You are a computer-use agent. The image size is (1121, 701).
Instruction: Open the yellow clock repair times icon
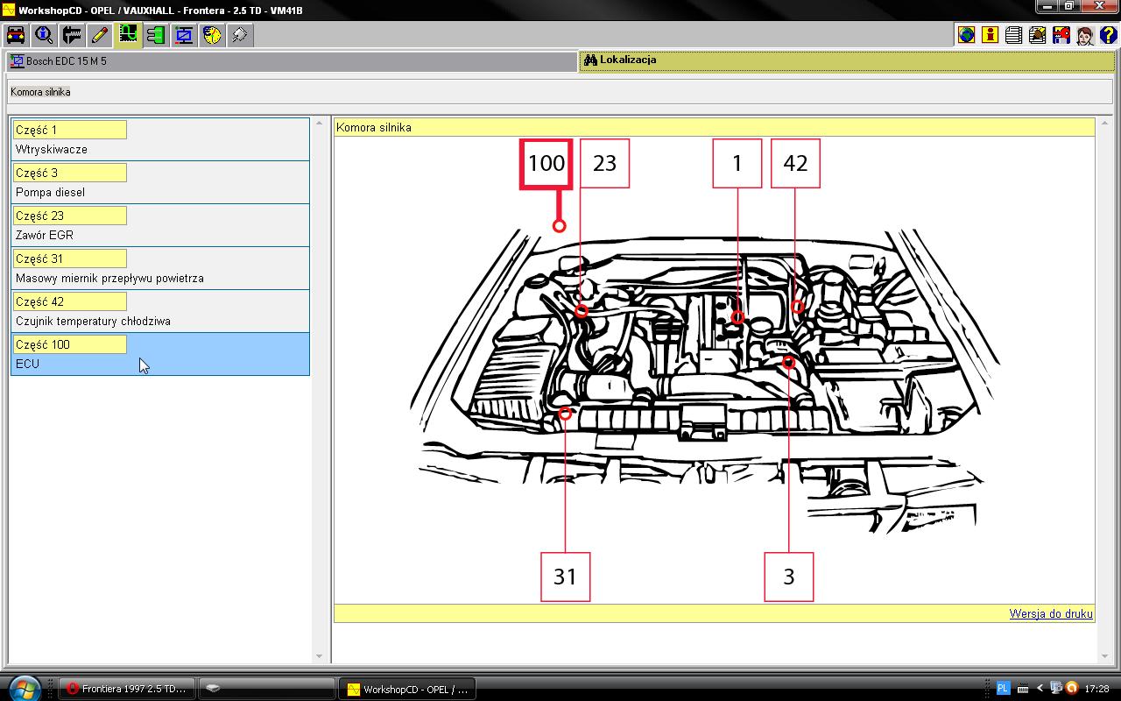[212, 35]
